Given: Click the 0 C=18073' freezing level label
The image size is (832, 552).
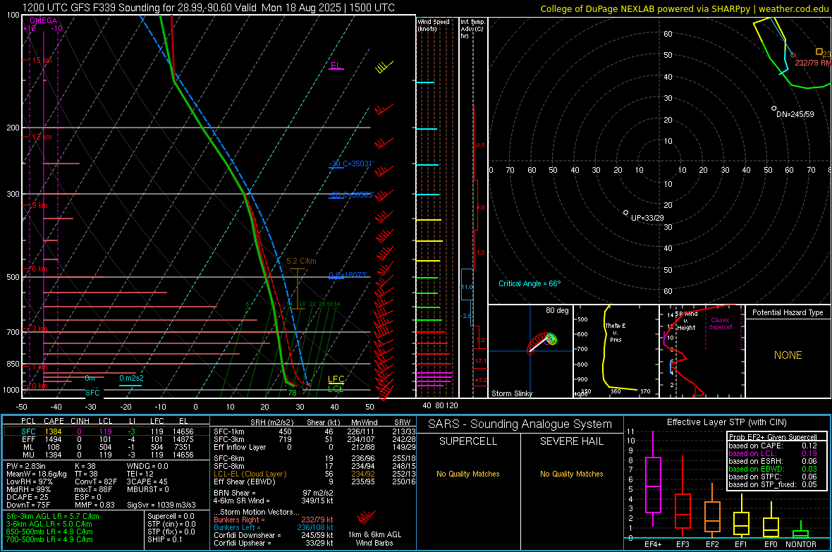Looking at the screenshot, I should [348, 275].
